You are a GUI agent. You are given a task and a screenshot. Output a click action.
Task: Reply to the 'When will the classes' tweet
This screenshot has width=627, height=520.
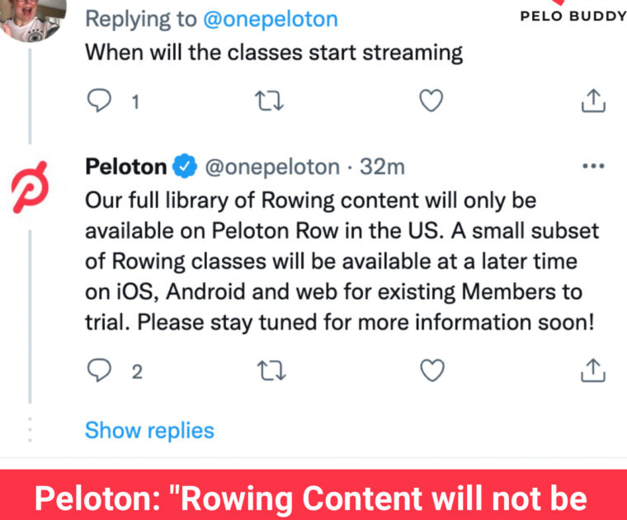[100, 102]
